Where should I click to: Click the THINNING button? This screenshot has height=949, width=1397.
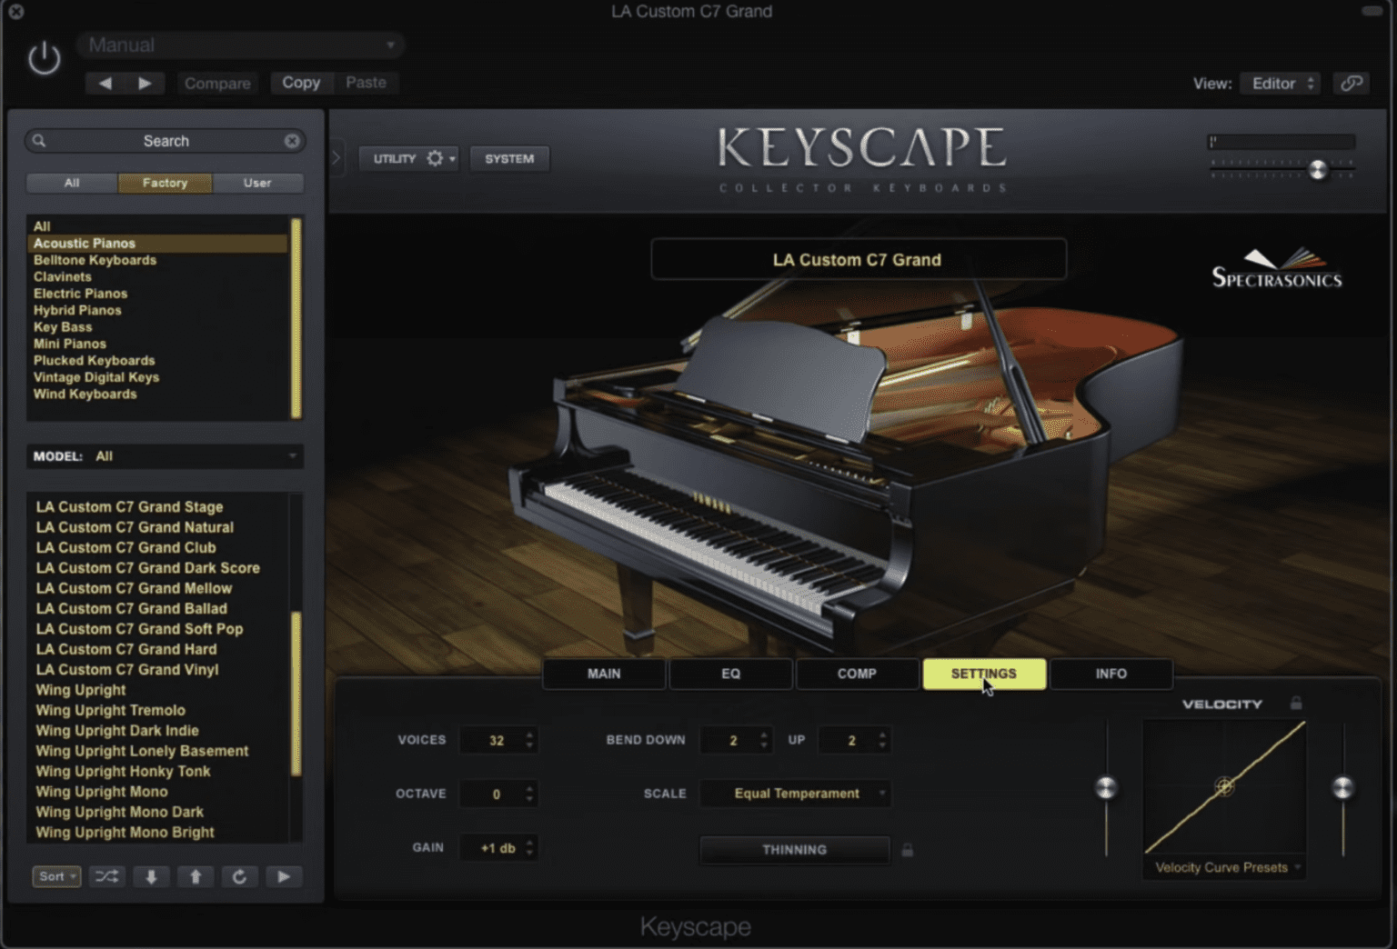794,850
